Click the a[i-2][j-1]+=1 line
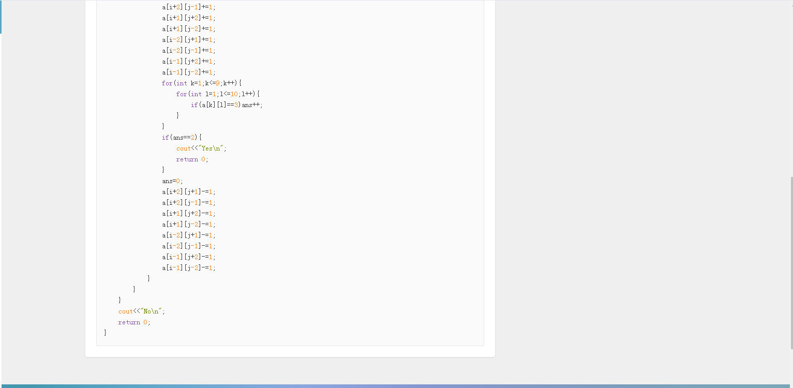Viewport: 793px width, 388px height. pyautogui.click(x=189, y=51)
